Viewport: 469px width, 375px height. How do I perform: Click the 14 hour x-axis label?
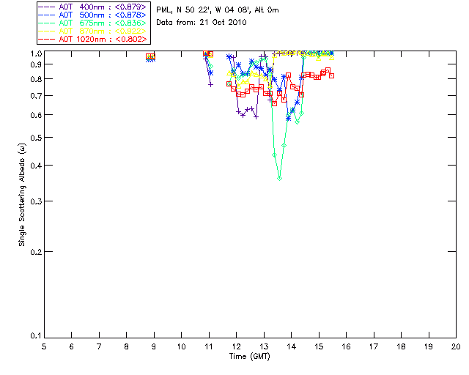(292, 346)
